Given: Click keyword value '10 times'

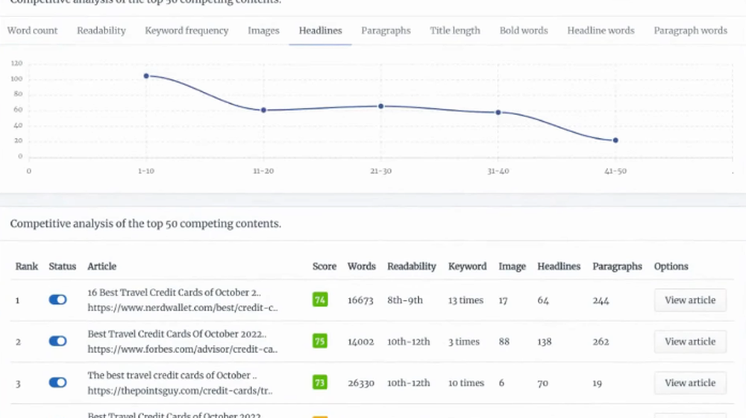Looking at the screenshot, I should [466, 383].
